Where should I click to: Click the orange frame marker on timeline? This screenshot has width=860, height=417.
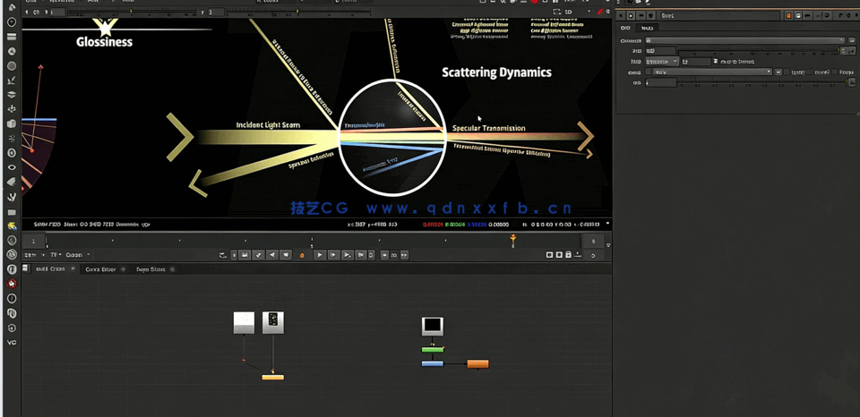(513, 238)
